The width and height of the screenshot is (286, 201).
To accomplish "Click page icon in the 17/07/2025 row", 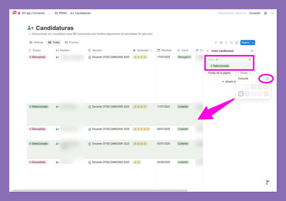I will pos(57,57).
